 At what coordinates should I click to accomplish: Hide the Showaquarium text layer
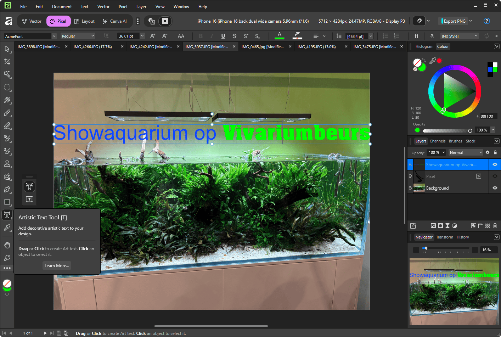point(495,164)
